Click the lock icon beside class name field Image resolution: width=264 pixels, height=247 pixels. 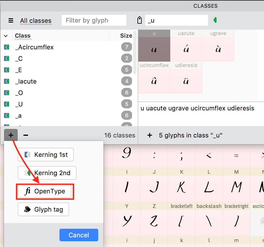[x=139, y=20]
